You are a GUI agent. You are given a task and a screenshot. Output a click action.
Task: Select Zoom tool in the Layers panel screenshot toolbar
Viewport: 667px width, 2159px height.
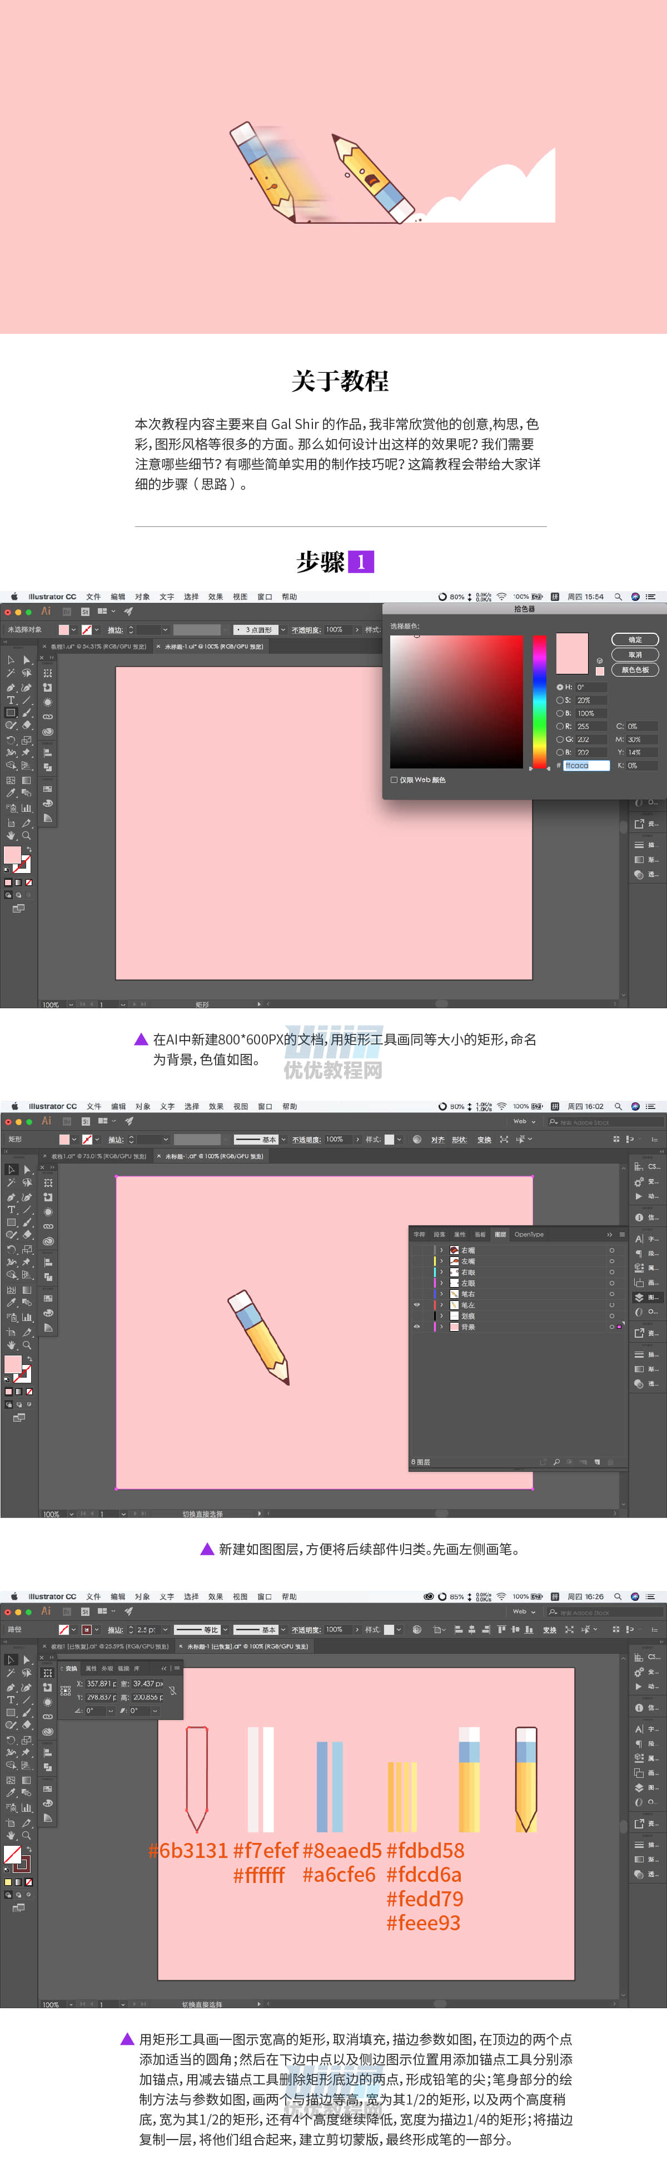[x=27, y=1345]
